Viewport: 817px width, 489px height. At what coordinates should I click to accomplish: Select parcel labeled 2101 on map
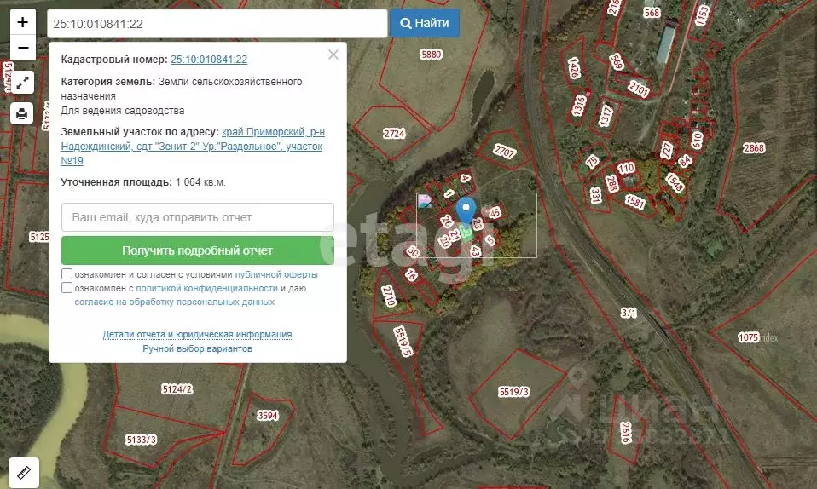[639, 89]
